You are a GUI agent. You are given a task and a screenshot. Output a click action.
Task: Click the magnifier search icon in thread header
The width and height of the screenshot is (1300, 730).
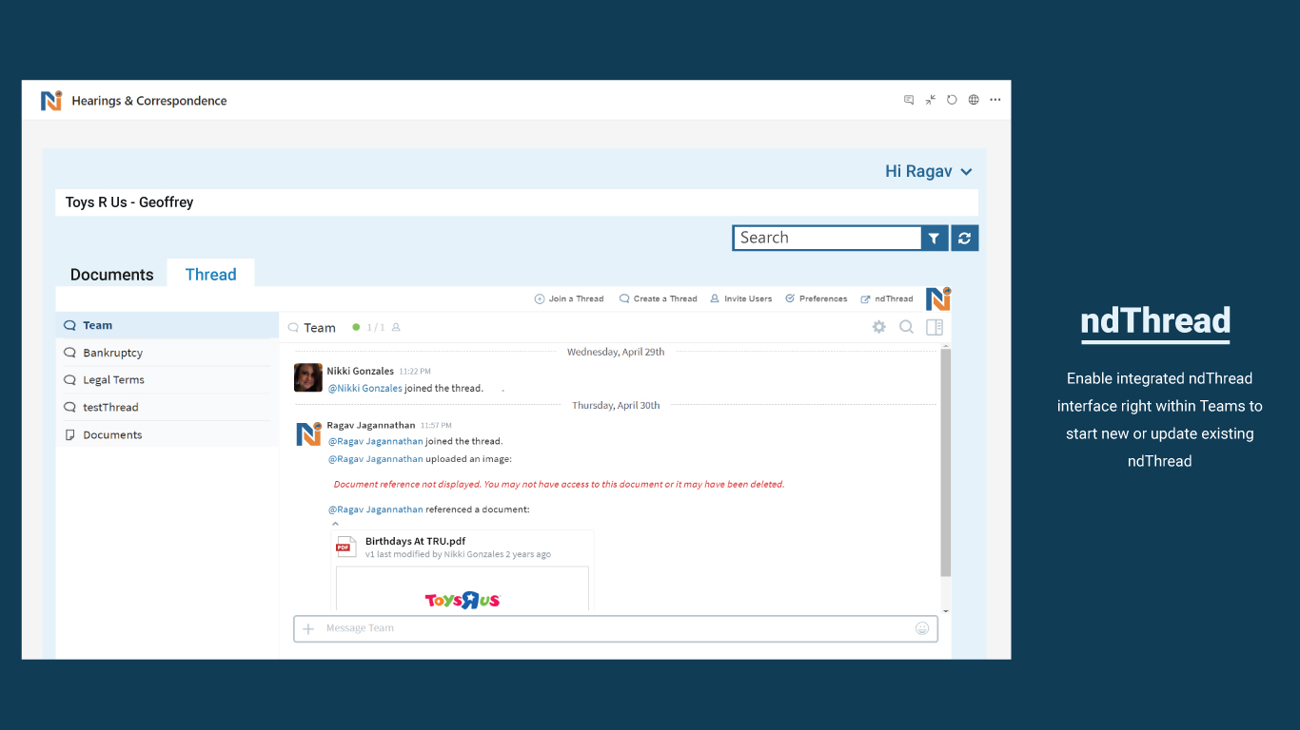pos(907,327)
